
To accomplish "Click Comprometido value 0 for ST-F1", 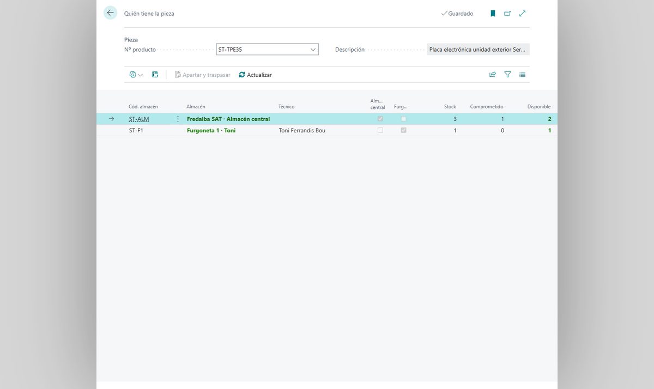I will tap(502, 131).
